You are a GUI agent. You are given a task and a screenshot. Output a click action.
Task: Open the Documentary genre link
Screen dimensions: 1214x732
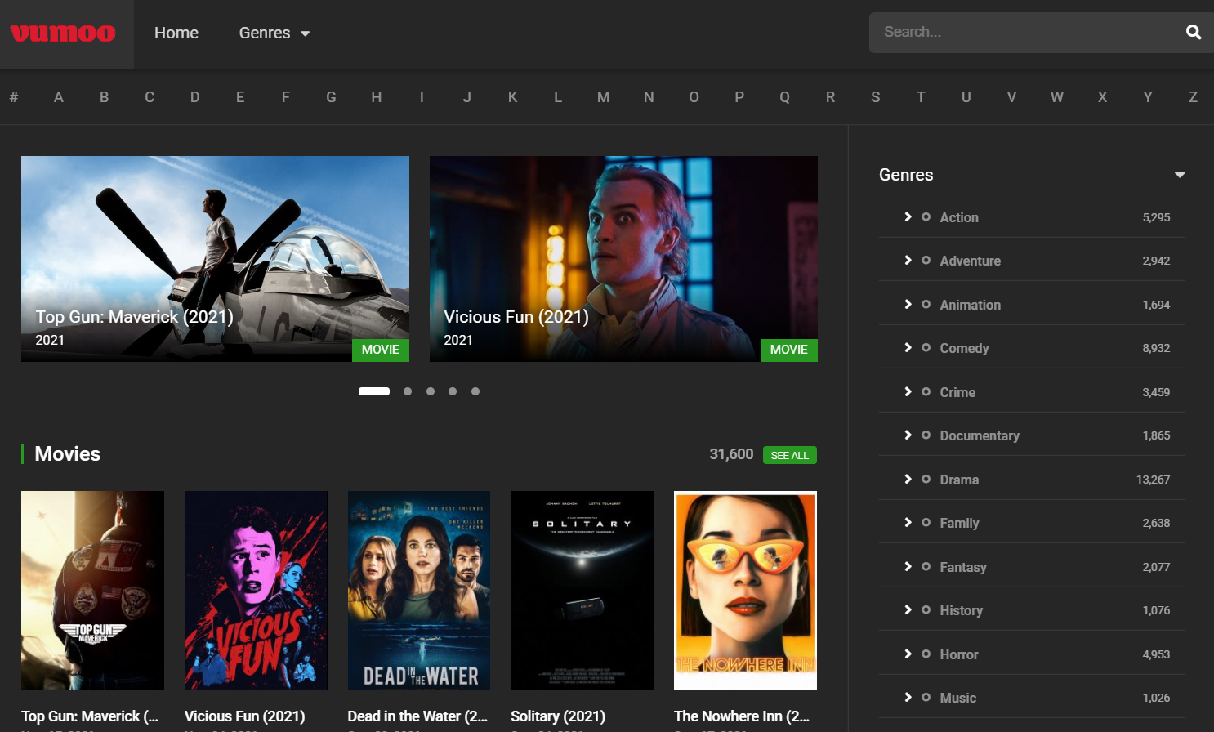(980, 435)
